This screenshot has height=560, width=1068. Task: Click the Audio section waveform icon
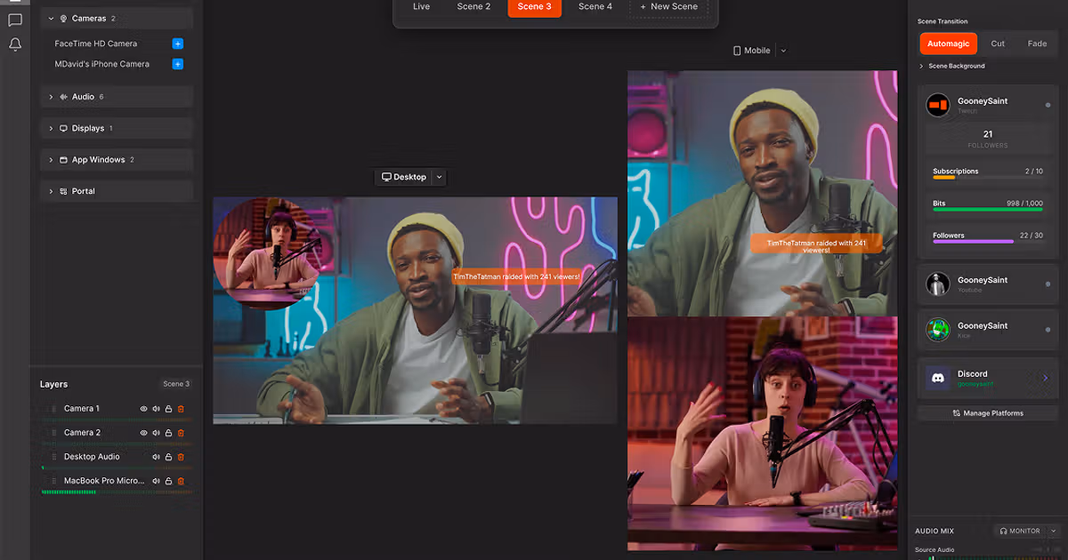click(x=63, y=97)
